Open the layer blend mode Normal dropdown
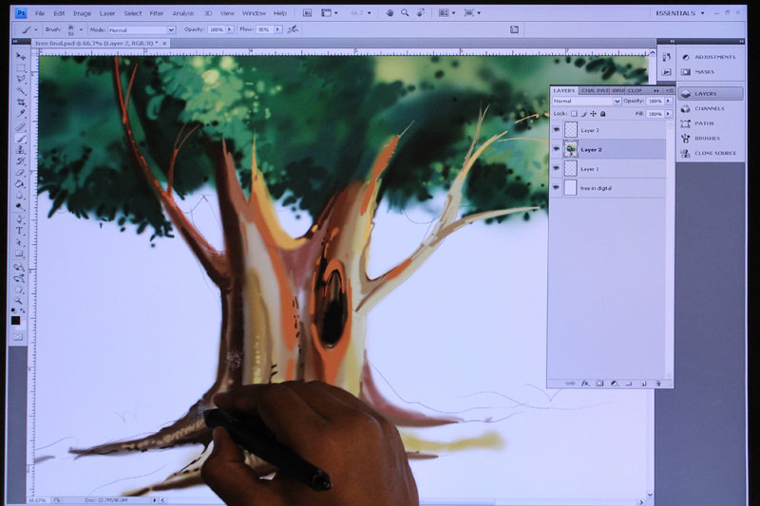 pyautogui.click(x=587, y=102)
